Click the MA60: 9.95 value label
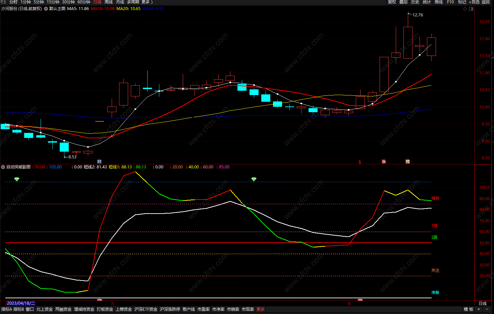This screenshot has height=314, width=494. (x=153, y=9)
